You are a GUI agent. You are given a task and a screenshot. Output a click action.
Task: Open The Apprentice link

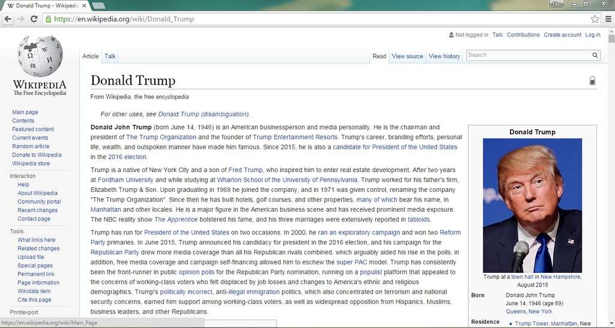click(176, 219)
